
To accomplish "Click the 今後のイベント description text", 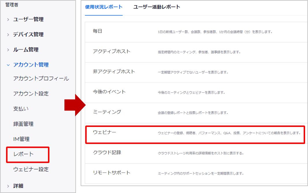I will [x=191, y=93].
